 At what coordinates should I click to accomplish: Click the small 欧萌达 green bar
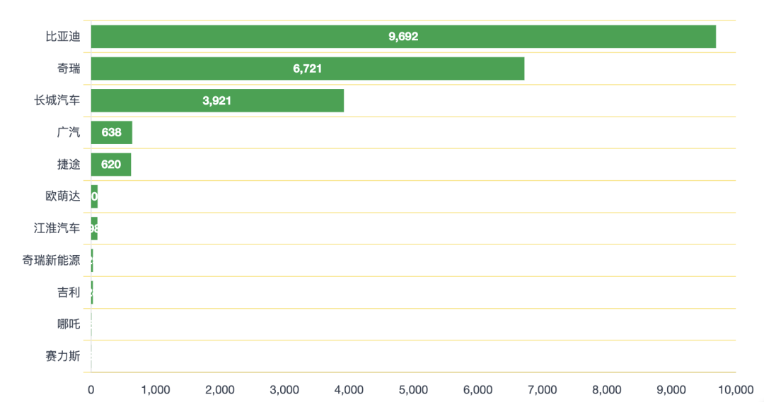pos(94,196)
